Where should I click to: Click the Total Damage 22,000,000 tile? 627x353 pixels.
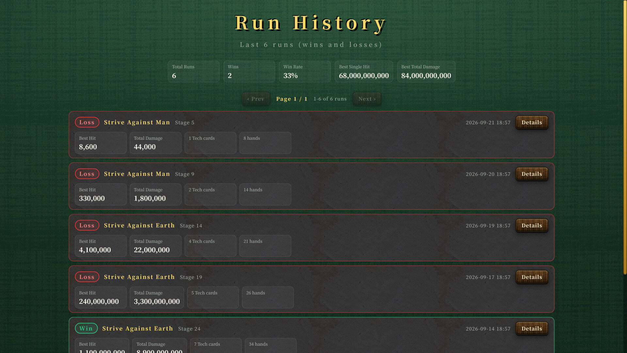(x=155, y=246)
